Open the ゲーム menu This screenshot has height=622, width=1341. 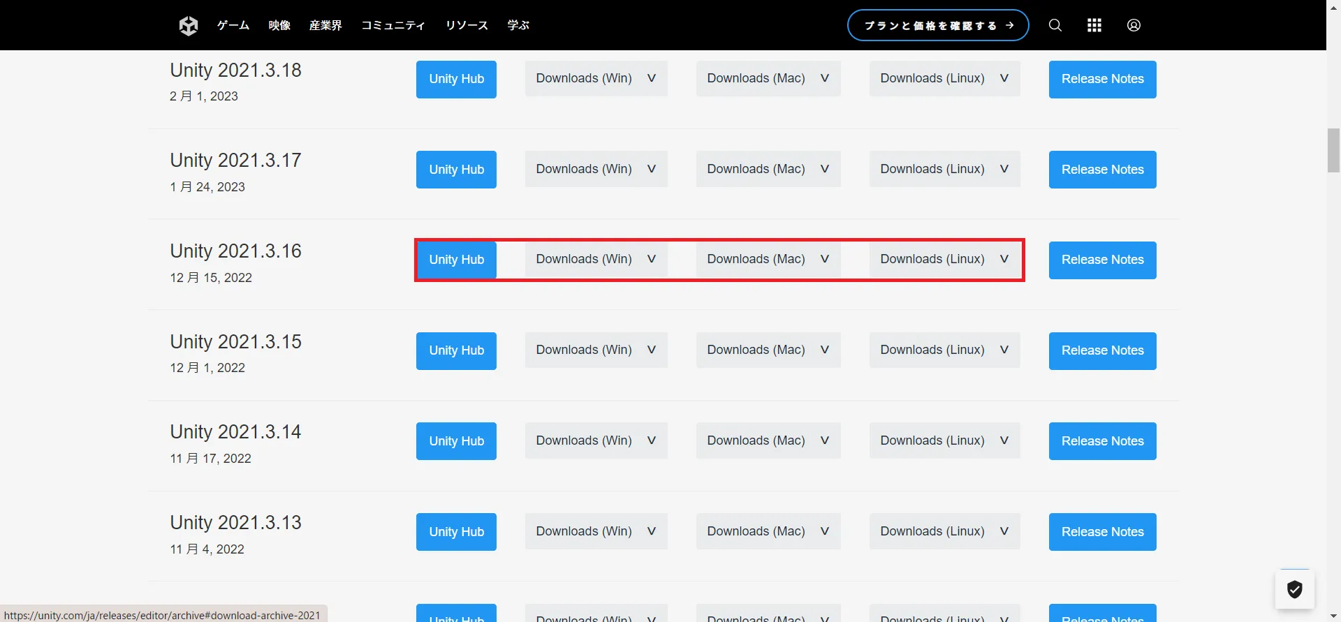click(x=233, y=25)
